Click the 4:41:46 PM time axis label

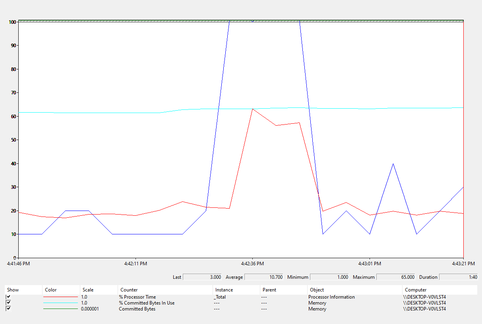[x=18, y=263]
